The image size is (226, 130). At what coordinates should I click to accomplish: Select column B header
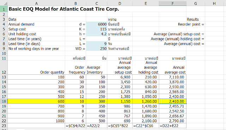pyautogui.click(x=76, y=4)
